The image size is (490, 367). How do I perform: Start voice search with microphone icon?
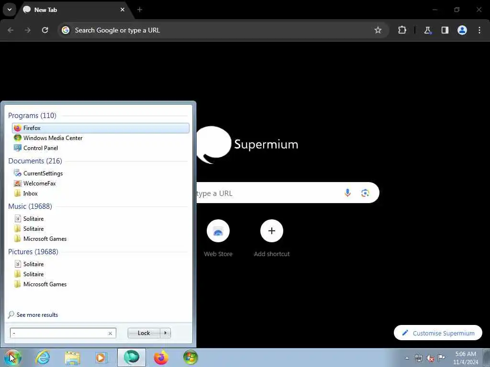pyautogui.click(x=347, y=193)
